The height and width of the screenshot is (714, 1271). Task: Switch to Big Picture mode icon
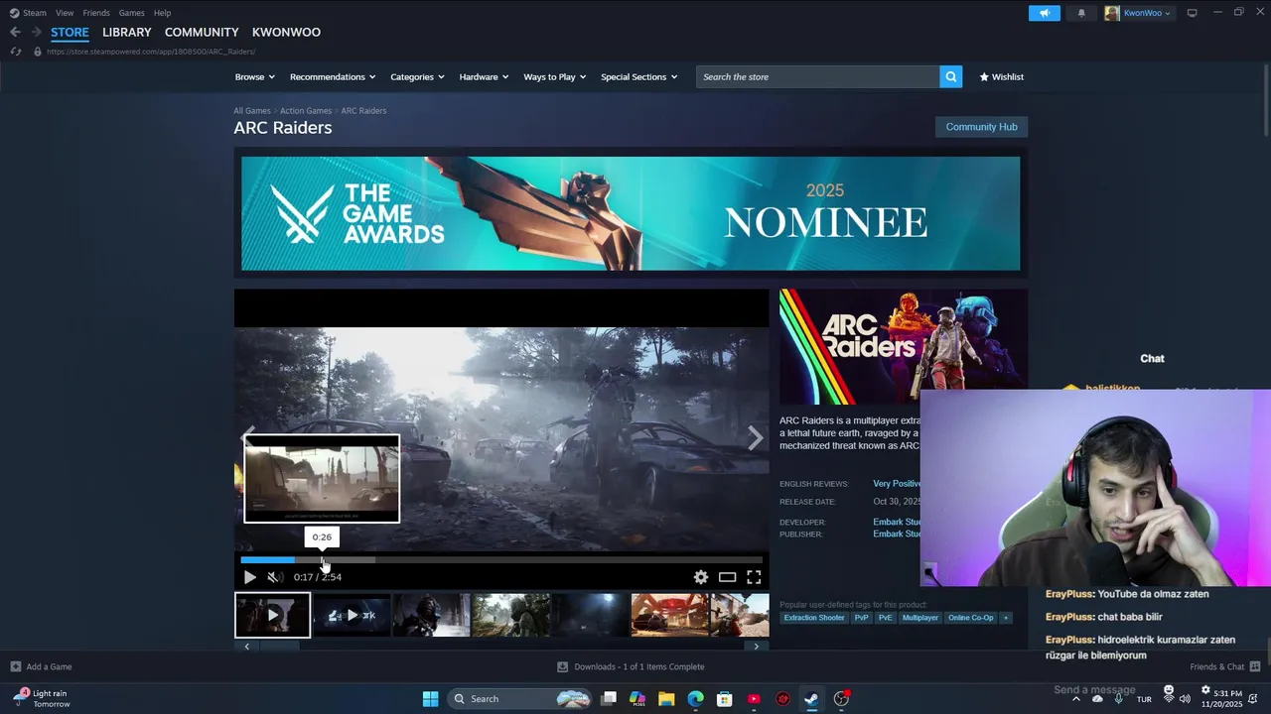[x=1192, y=13]
